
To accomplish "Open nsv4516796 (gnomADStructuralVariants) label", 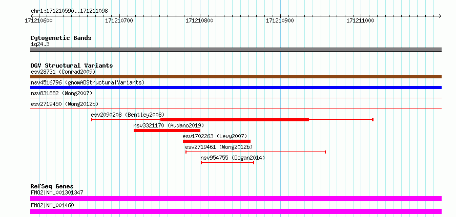I will pyautogui.click(x=88, y=82).
